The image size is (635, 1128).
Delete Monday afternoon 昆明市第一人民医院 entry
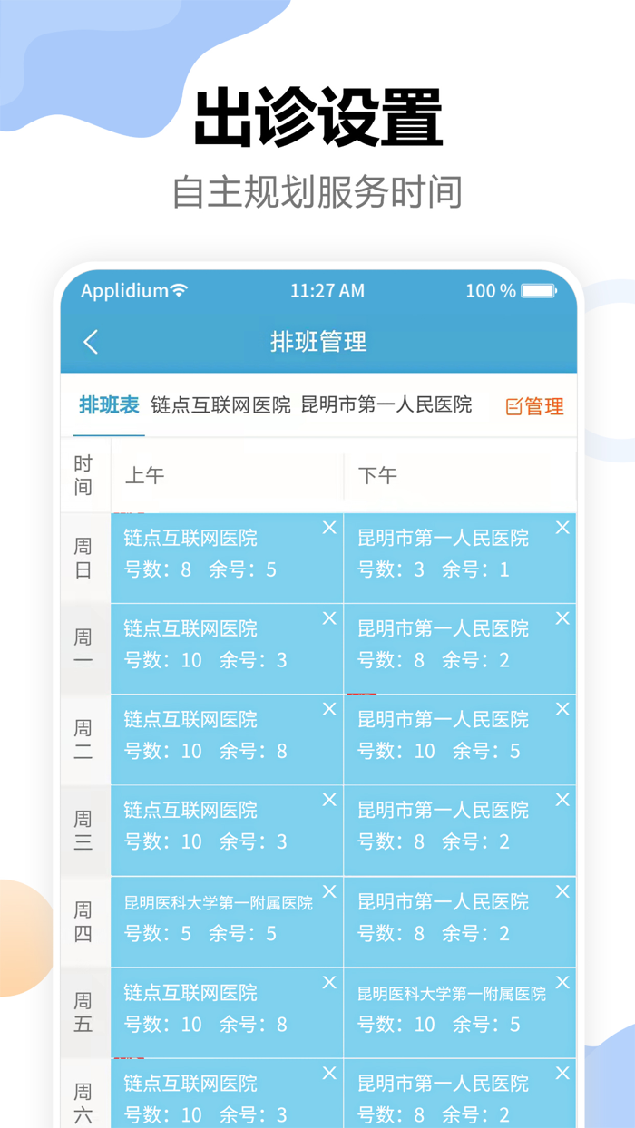point(562,617)
